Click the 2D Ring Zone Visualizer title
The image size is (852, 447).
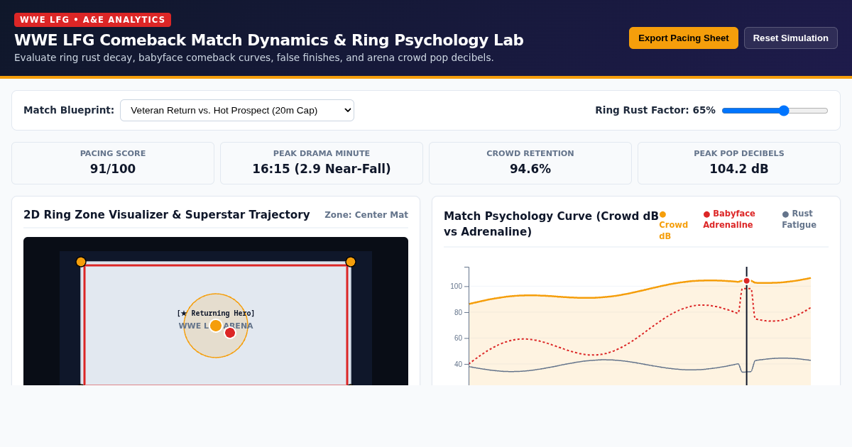click(x=167, y=215)
